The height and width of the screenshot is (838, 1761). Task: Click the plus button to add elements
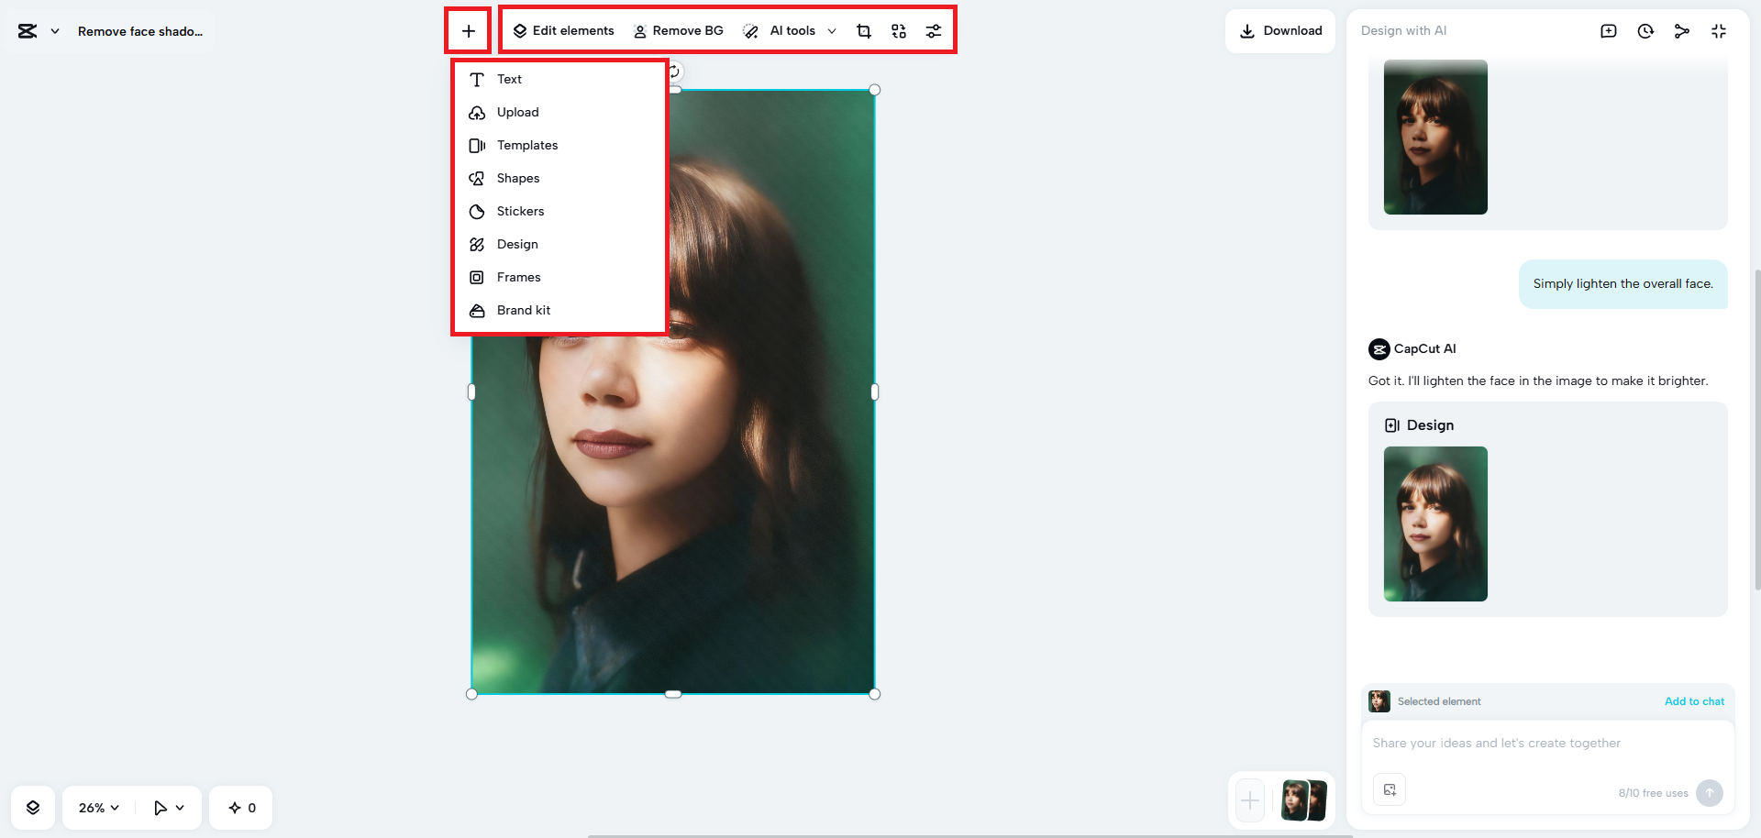[469, 29]
